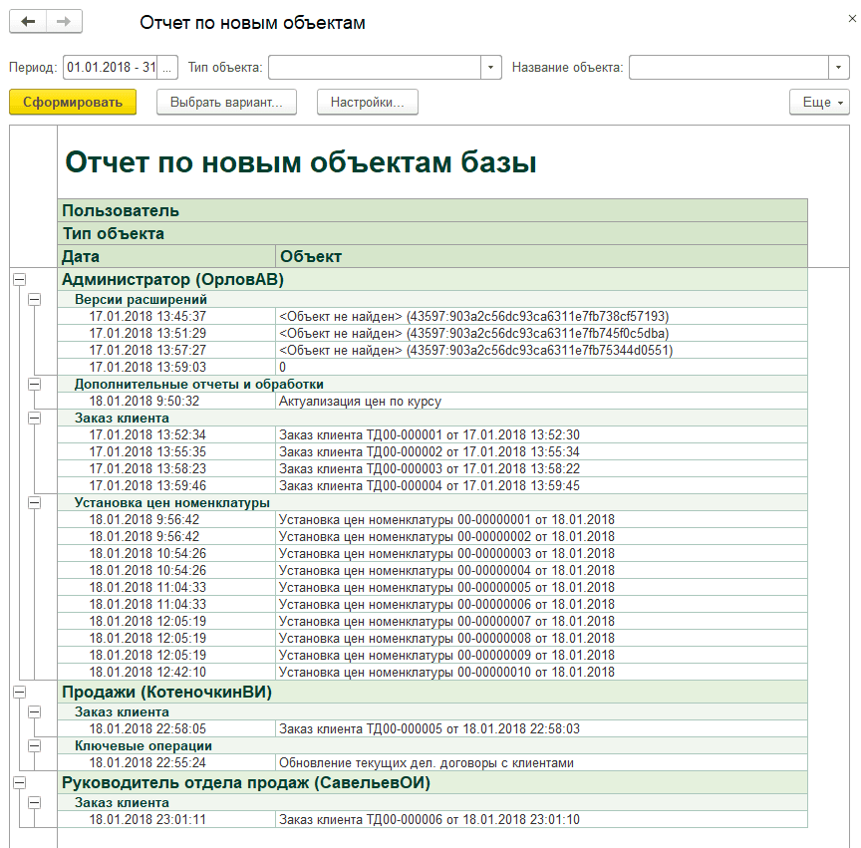Select the Дата column header
The image size is (861, 848).
[166, 256]
